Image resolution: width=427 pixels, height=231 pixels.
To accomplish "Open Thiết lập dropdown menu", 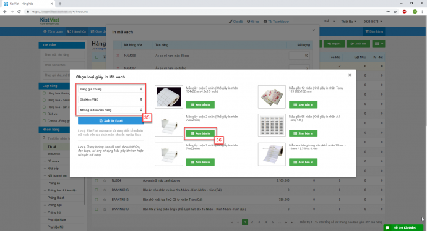I will [348, 22].
